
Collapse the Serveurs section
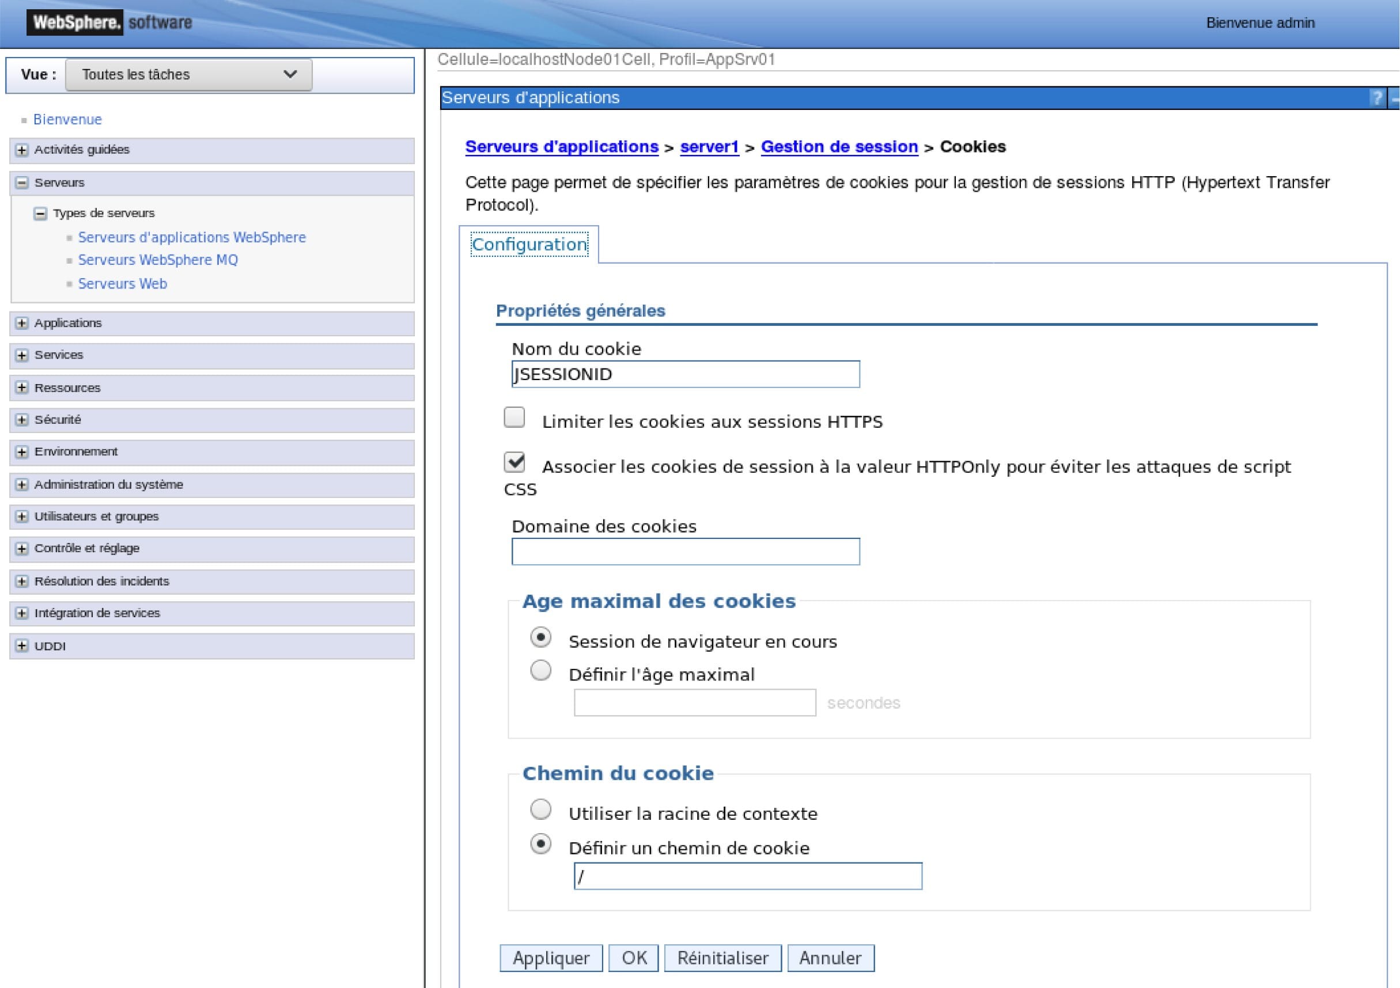(22, 183)
